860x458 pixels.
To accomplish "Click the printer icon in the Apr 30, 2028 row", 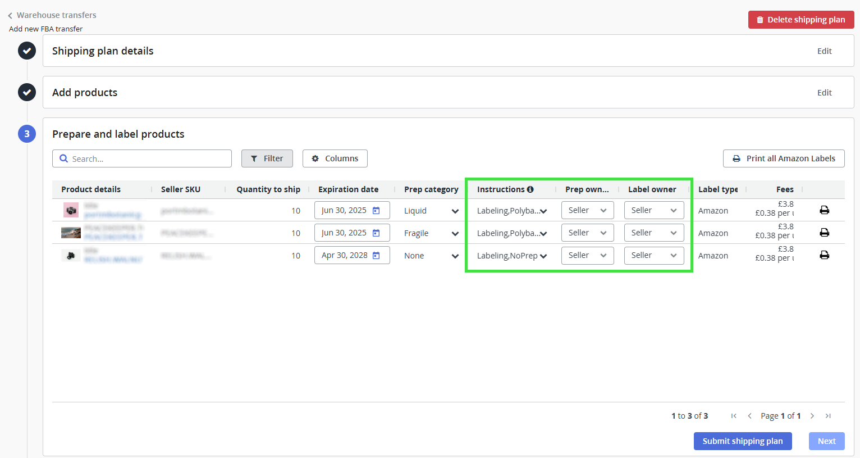I will coord(824,255).
